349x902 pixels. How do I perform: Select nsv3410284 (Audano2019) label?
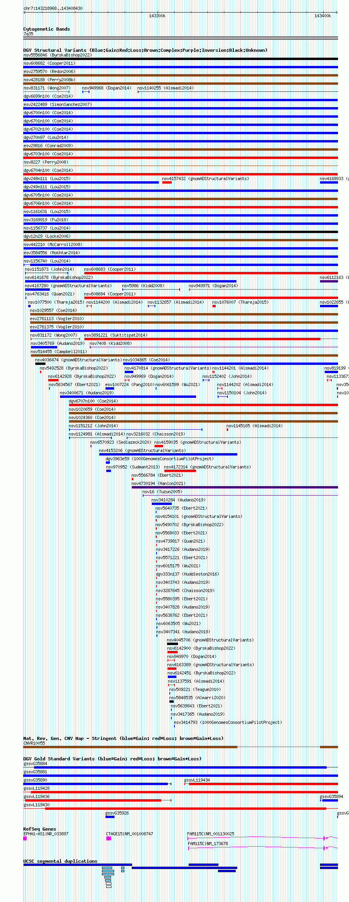point(178,500)
